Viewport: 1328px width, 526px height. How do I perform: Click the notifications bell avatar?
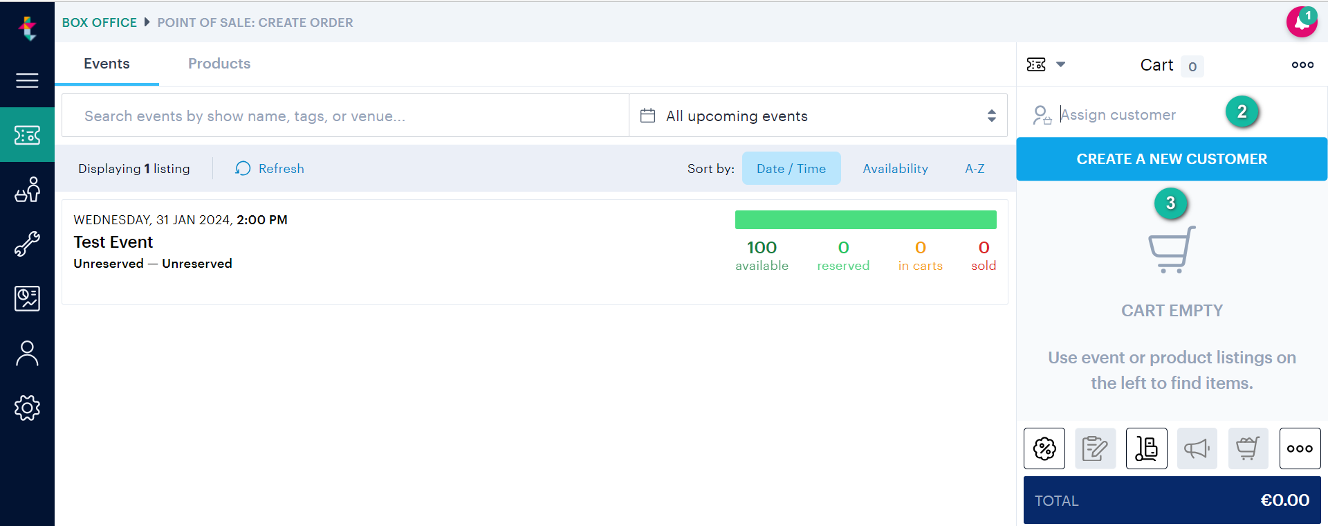tap(1302, 22)
